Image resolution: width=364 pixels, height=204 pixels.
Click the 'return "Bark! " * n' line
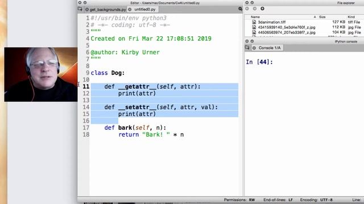pos(151,135)
